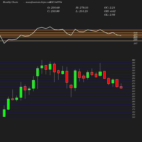Click the 310 label on the upper indicator
142x142 pixels.
[135, 33]
